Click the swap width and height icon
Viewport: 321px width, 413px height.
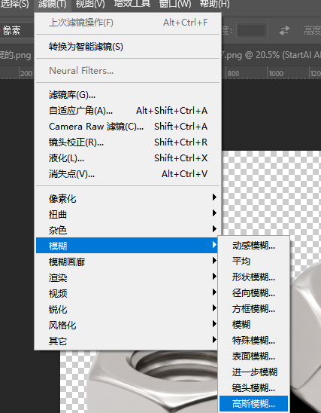pyautogui.click(x=284, y=30)
